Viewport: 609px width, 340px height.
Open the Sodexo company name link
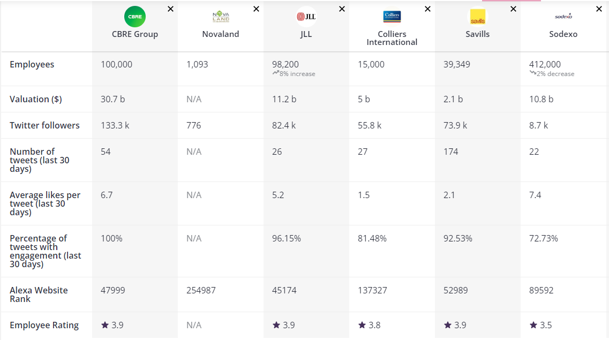point(563,34)
